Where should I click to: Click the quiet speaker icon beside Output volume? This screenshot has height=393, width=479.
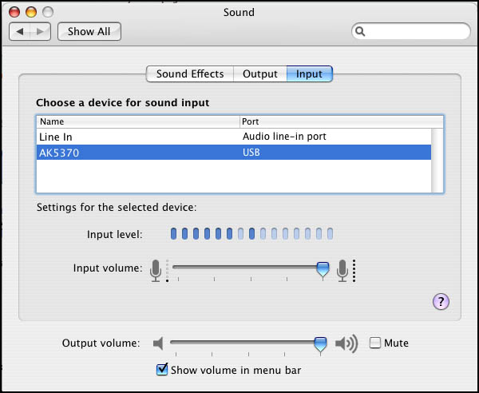point(158,343)
